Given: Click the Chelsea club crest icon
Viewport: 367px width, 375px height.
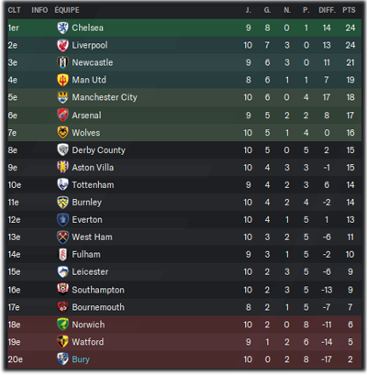Looking at the screenshot, I should click(x=62, y=28).
